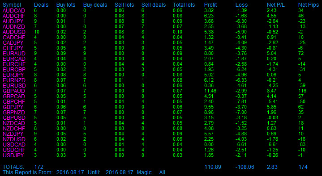Select the USDCHF symbol
The image size is (322, 176).
pyautogui.click(x=14, y=150)
